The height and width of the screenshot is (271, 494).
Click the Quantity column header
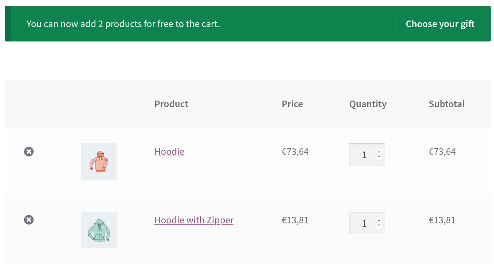click(x=368, y=104)
